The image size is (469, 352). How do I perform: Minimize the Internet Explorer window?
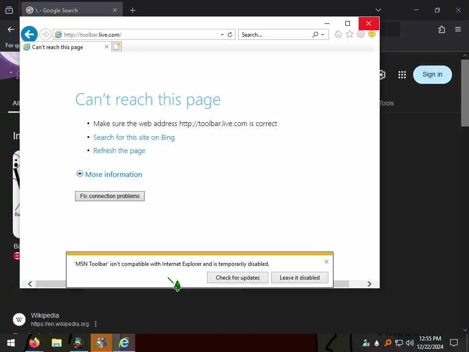click(x=327, y=23)
